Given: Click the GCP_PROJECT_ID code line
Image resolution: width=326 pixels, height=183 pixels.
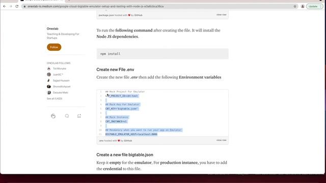Looking at the screenshot, I should pos(122,96).
